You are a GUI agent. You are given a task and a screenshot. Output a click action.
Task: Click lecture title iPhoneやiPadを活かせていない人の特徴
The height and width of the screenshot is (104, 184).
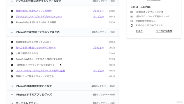pos(36,23)
